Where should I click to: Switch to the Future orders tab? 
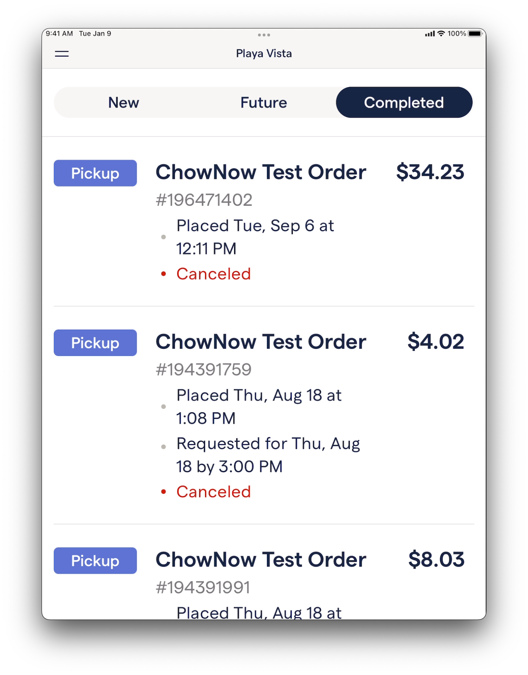264,103
